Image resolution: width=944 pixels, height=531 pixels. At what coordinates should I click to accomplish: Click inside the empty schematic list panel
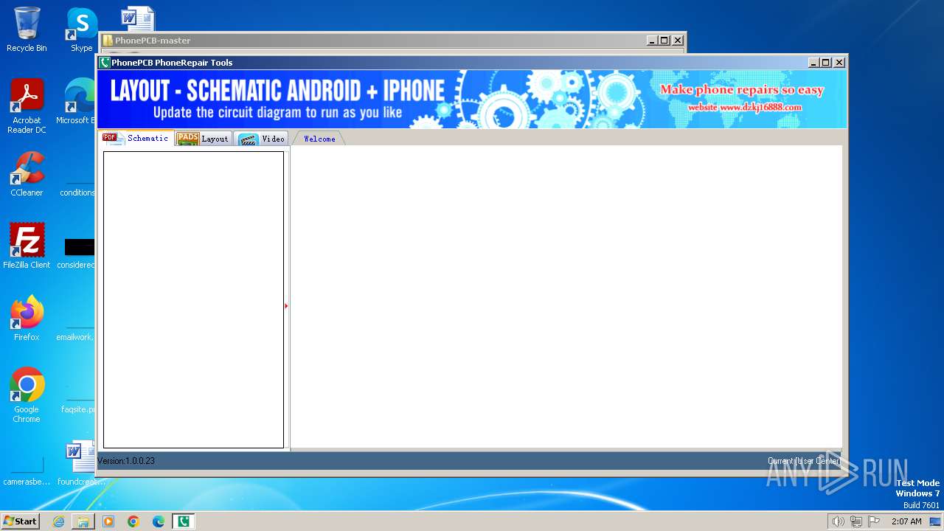click(193, 299)
